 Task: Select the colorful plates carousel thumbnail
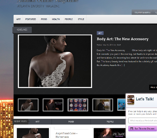tap(78, 105)
